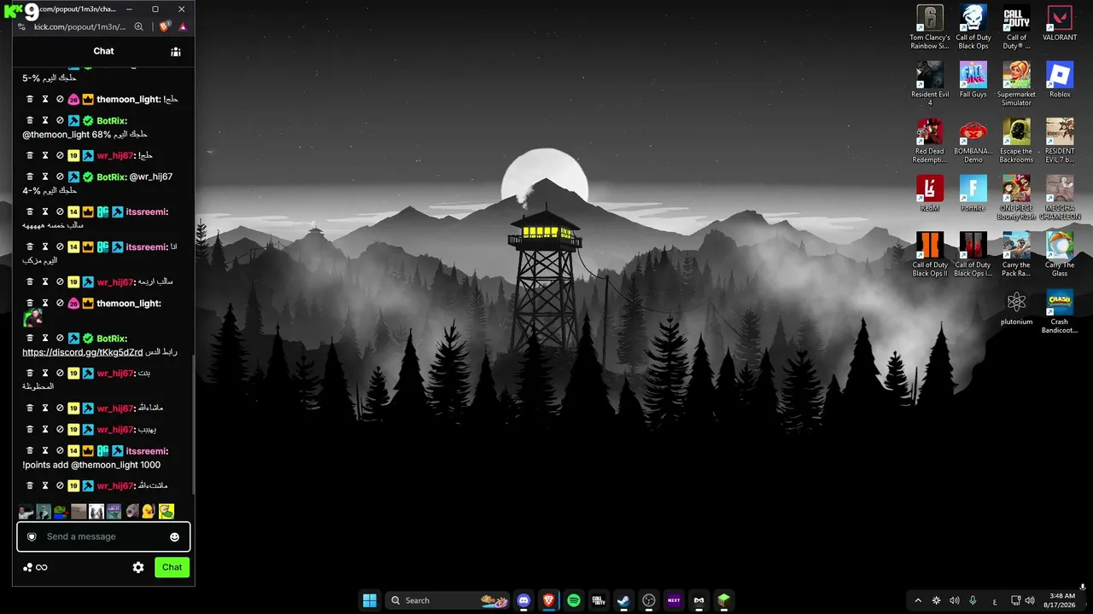Click '@themoon_light 68%' in BotRix's reply

point(67,135)
